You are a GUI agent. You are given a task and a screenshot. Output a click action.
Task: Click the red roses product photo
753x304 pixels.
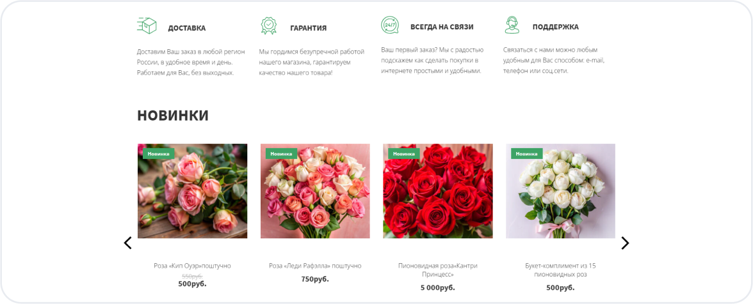click(438, 191)
